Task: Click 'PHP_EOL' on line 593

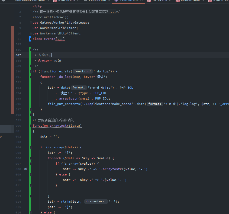Action: tap(126, 88)
